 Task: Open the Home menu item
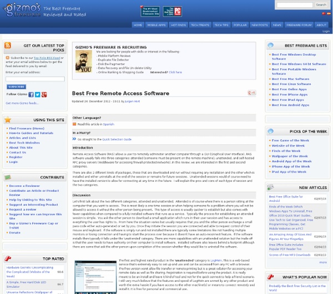coord(138,25)
